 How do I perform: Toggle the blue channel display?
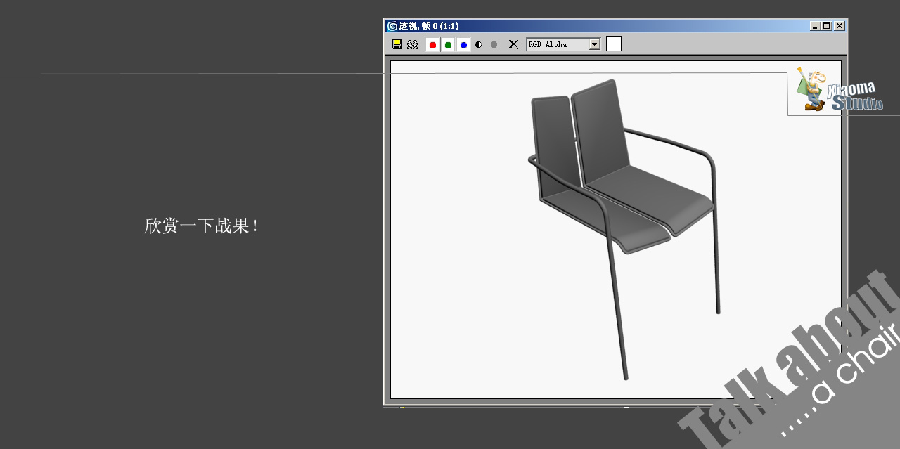point(463,45)
